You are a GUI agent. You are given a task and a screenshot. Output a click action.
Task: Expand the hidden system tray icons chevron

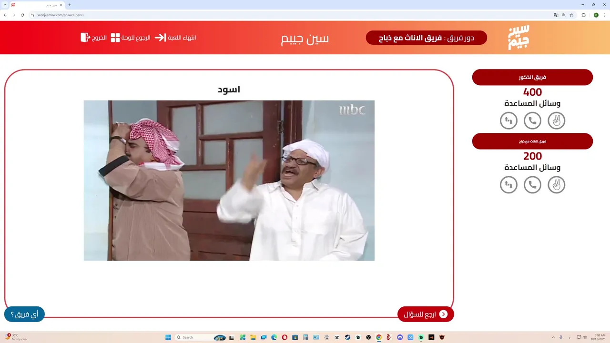click(x=553, y=337)
